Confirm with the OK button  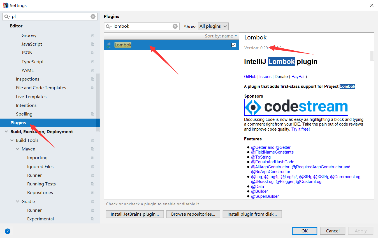(305, 231)
